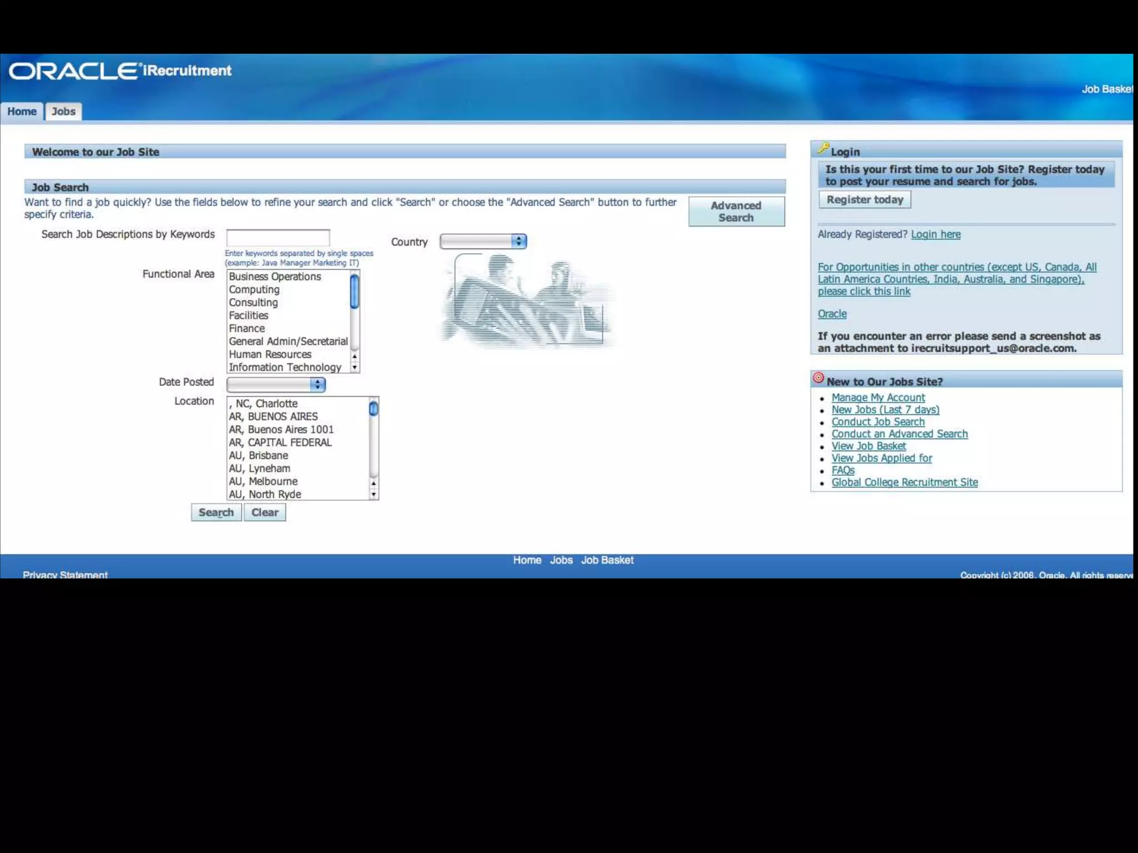Select Consulting in Functional Area list
The height and width of the screenshot is (853, 1138).
coord(253,303)
